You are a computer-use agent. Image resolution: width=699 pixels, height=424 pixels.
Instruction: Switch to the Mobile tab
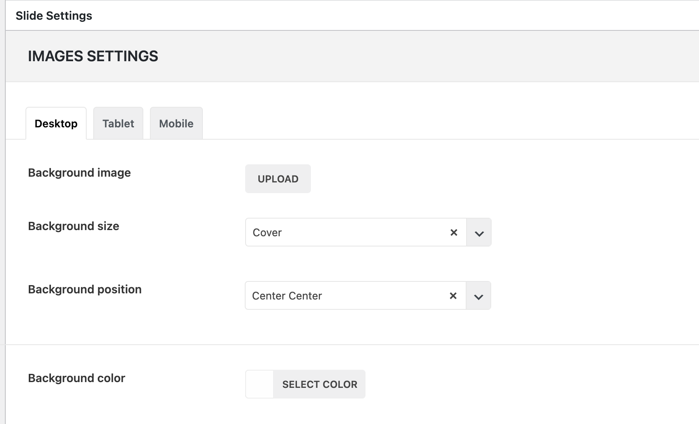tap(176, 124)
